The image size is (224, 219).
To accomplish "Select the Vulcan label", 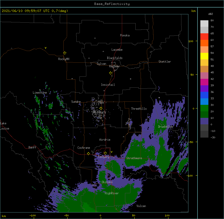I will pos(141,206).
